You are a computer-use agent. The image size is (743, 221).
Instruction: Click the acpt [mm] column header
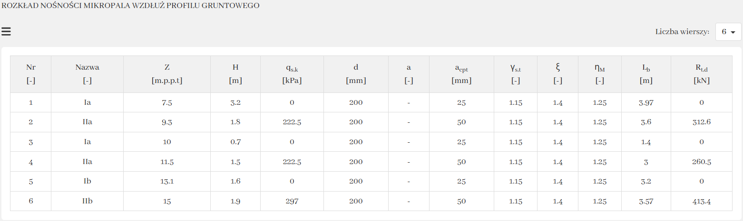click(461, 74)
